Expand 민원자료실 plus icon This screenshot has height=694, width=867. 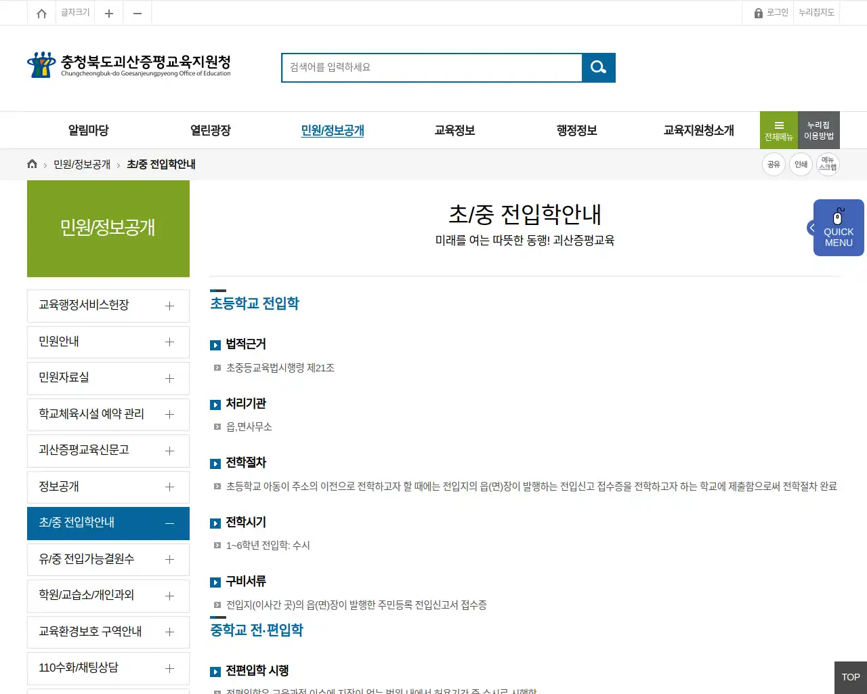click(x=169, y=378)
